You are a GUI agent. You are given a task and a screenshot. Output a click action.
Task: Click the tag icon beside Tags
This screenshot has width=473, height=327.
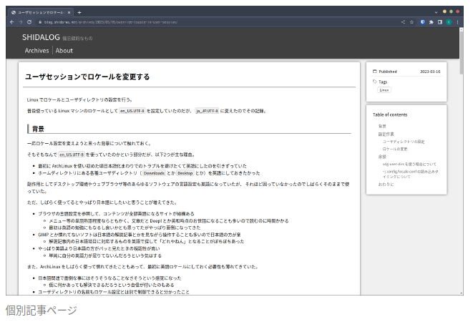click(x=375, y=82)
